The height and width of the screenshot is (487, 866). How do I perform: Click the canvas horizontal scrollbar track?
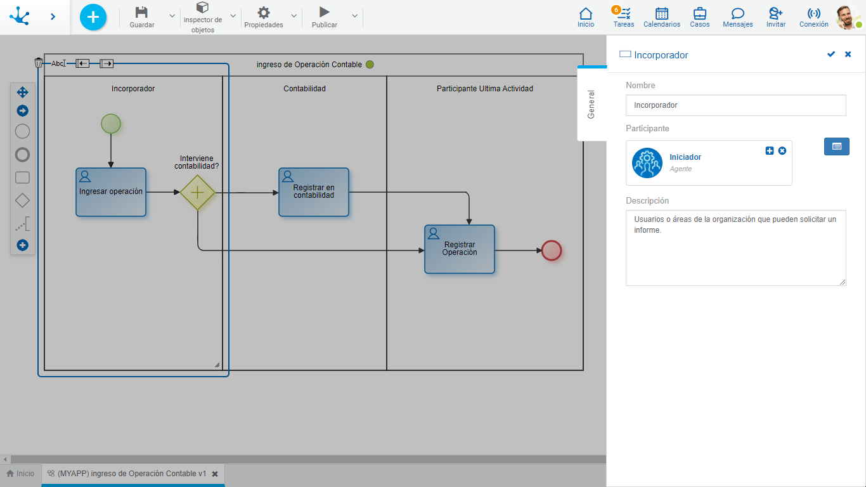[x=308, y=459]
